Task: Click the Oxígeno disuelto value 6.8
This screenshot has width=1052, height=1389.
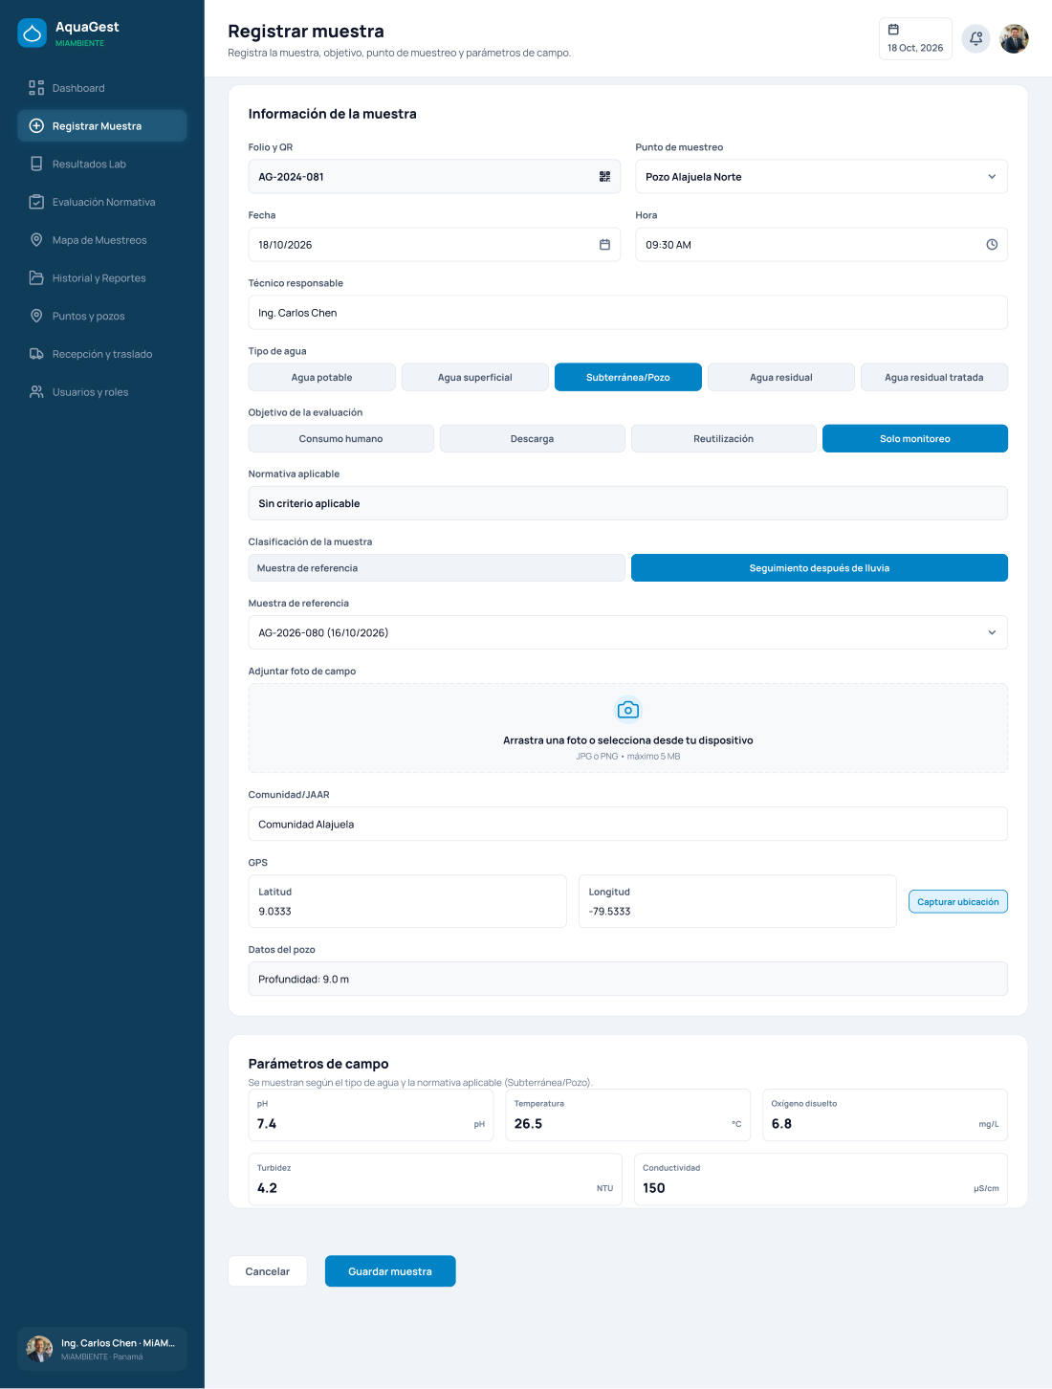Action: 886,1115
